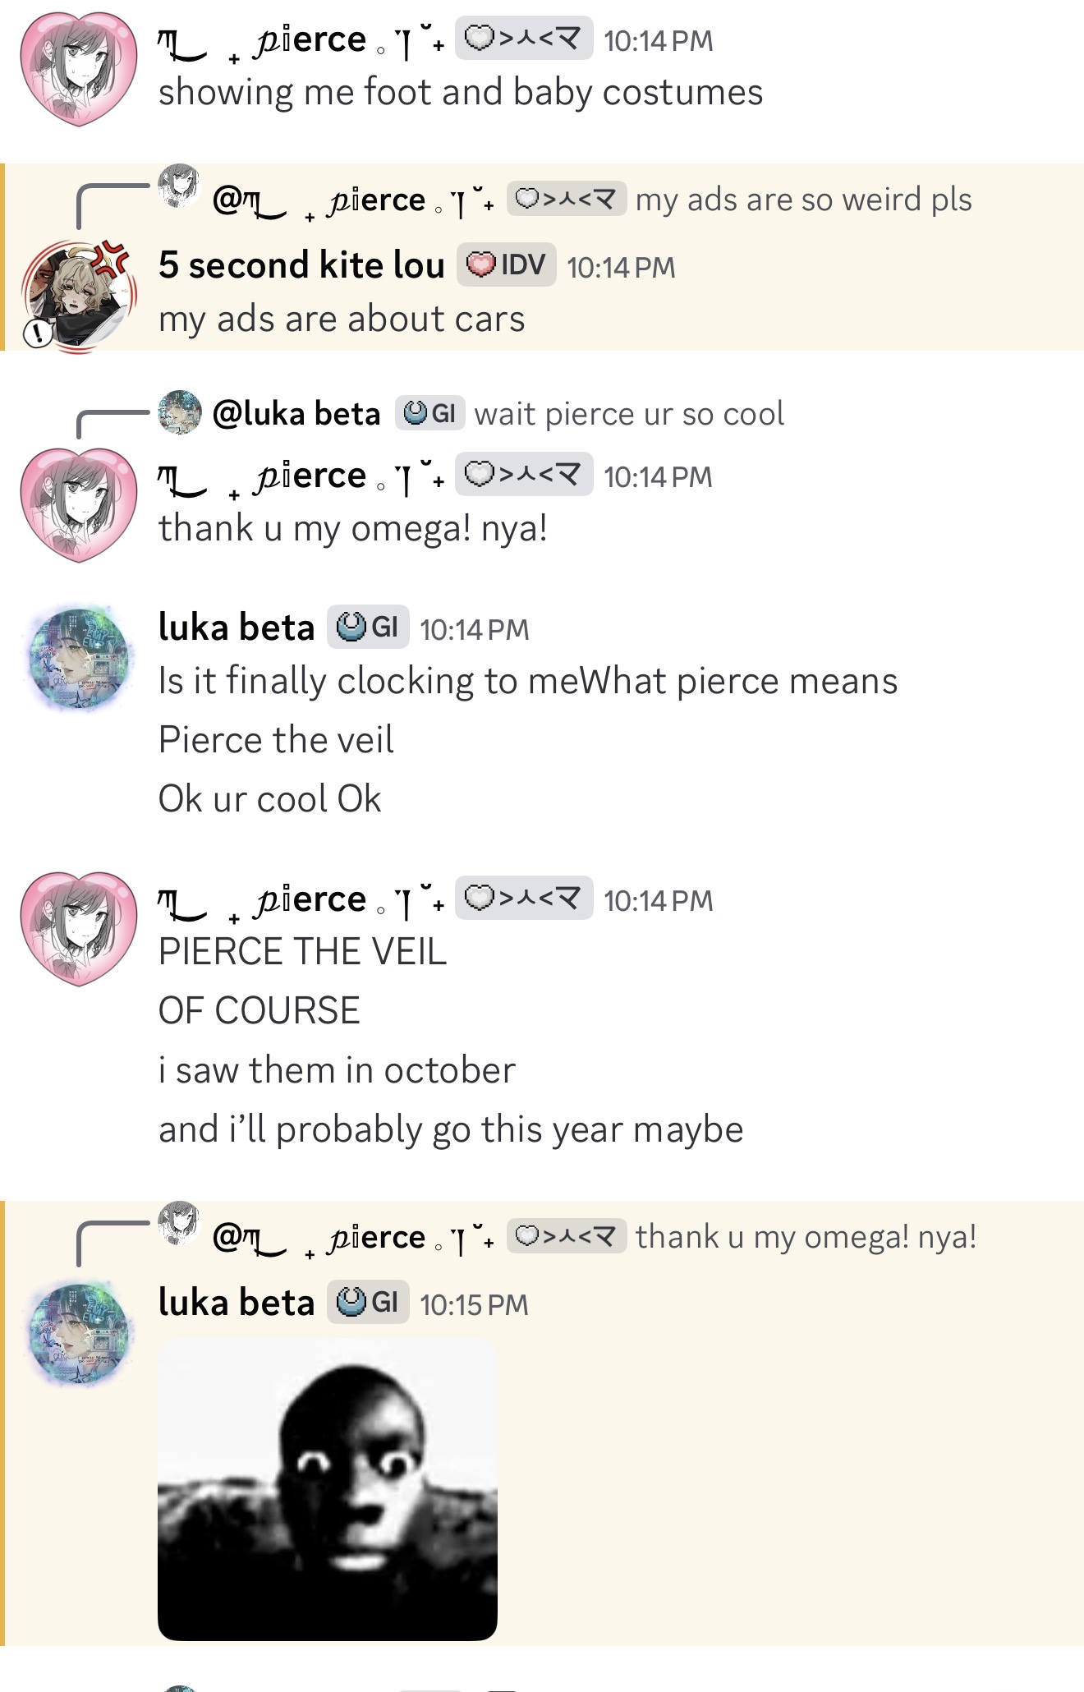Click the IDV server tag badge
The image size is (1084, 1692).
click(506, 265)
